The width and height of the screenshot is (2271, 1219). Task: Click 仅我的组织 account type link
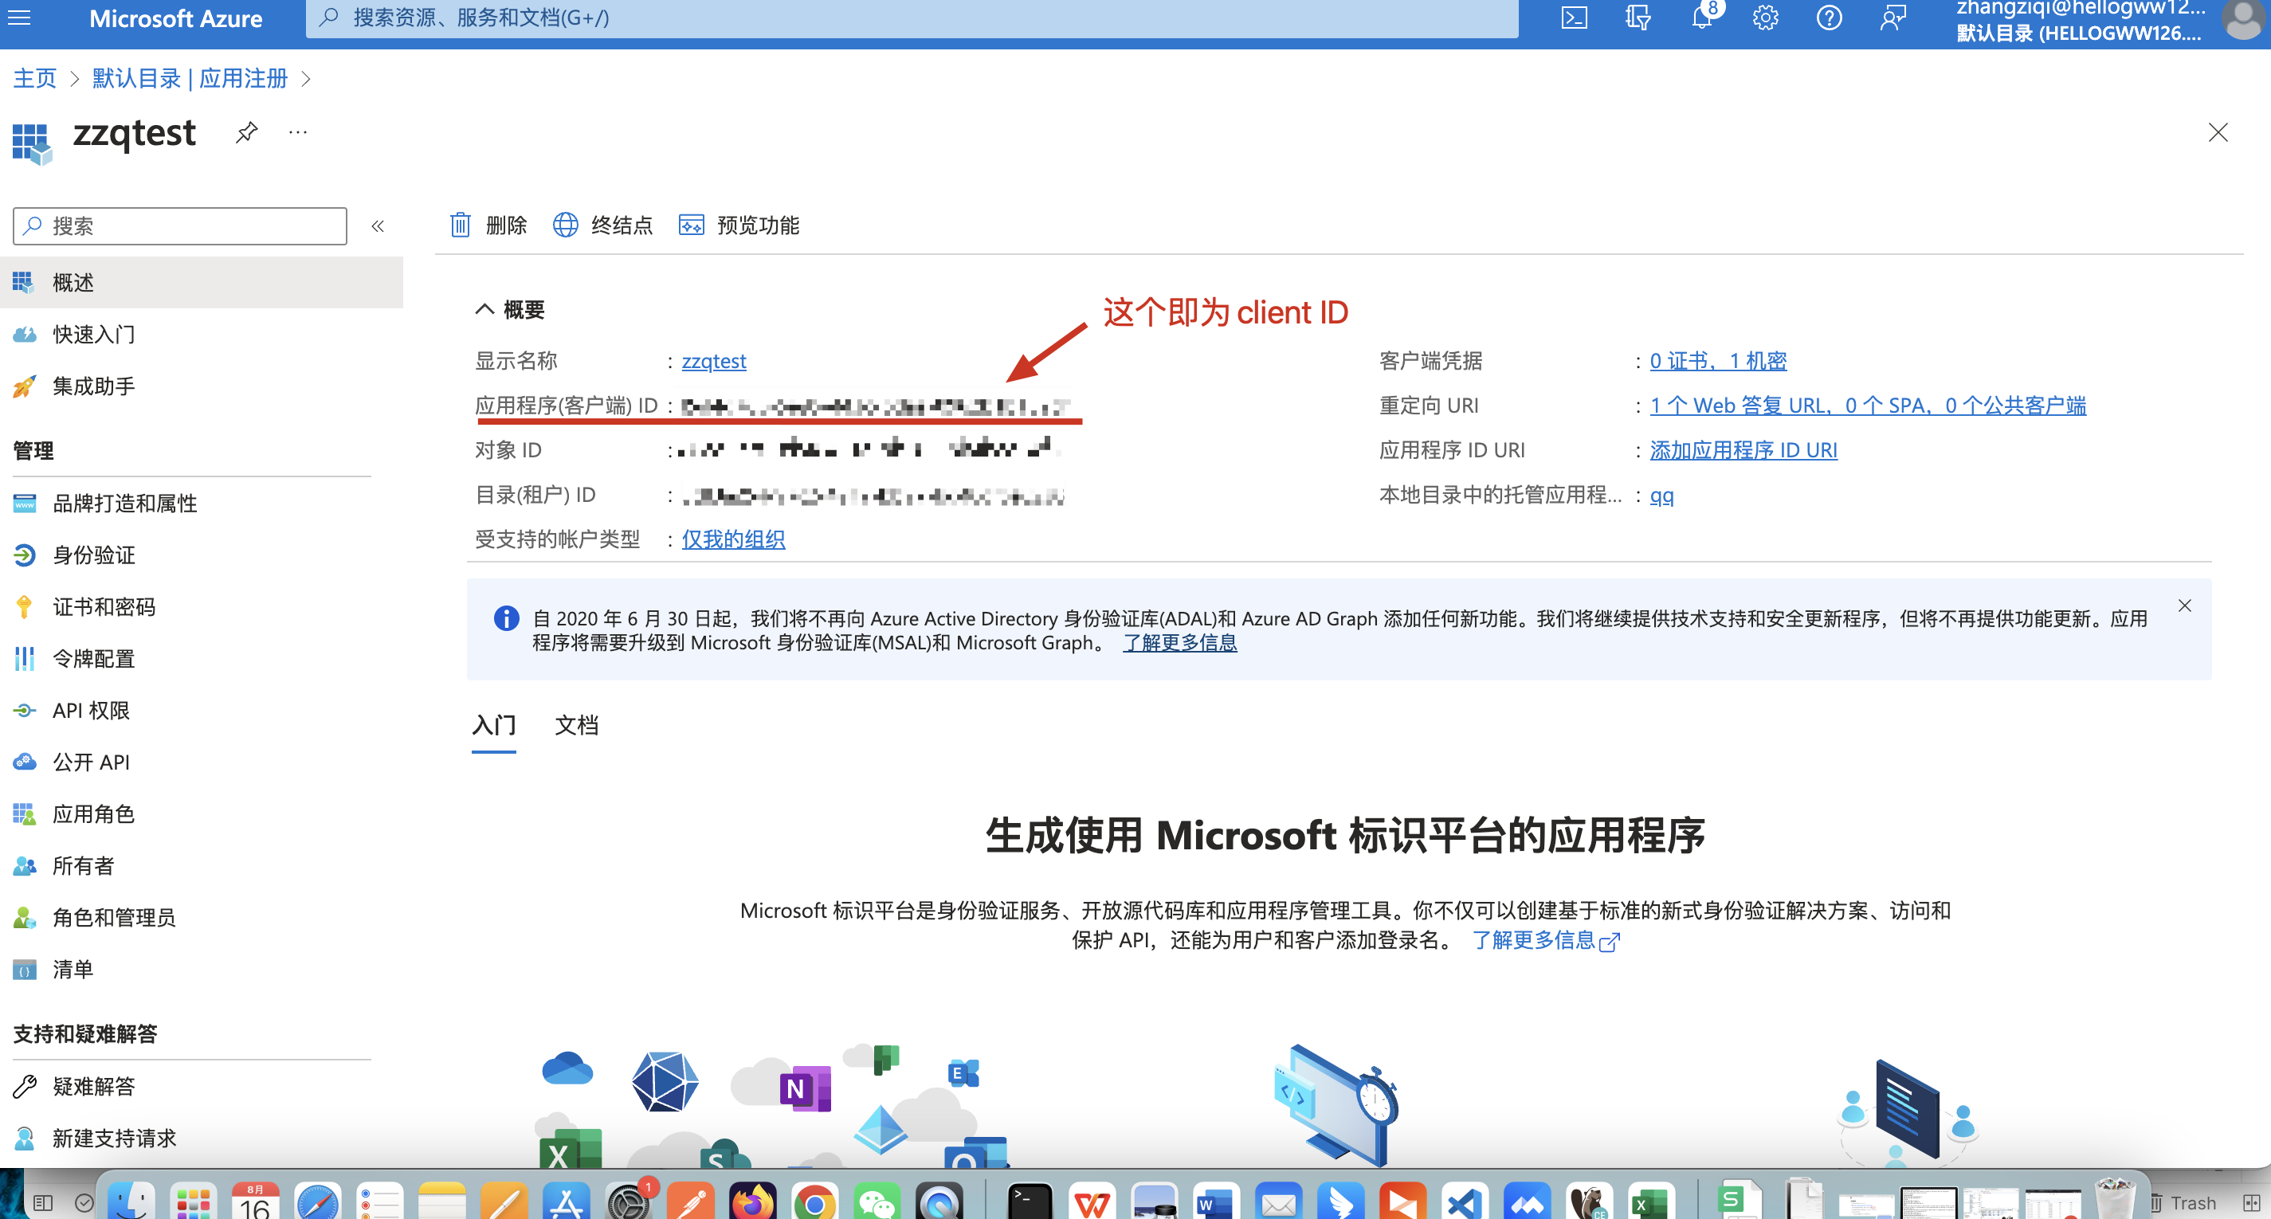tap(733, 539)
